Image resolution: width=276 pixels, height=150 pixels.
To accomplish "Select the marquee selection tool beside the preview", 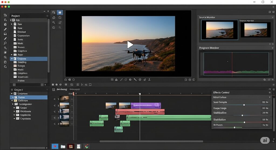I will 54,12.
